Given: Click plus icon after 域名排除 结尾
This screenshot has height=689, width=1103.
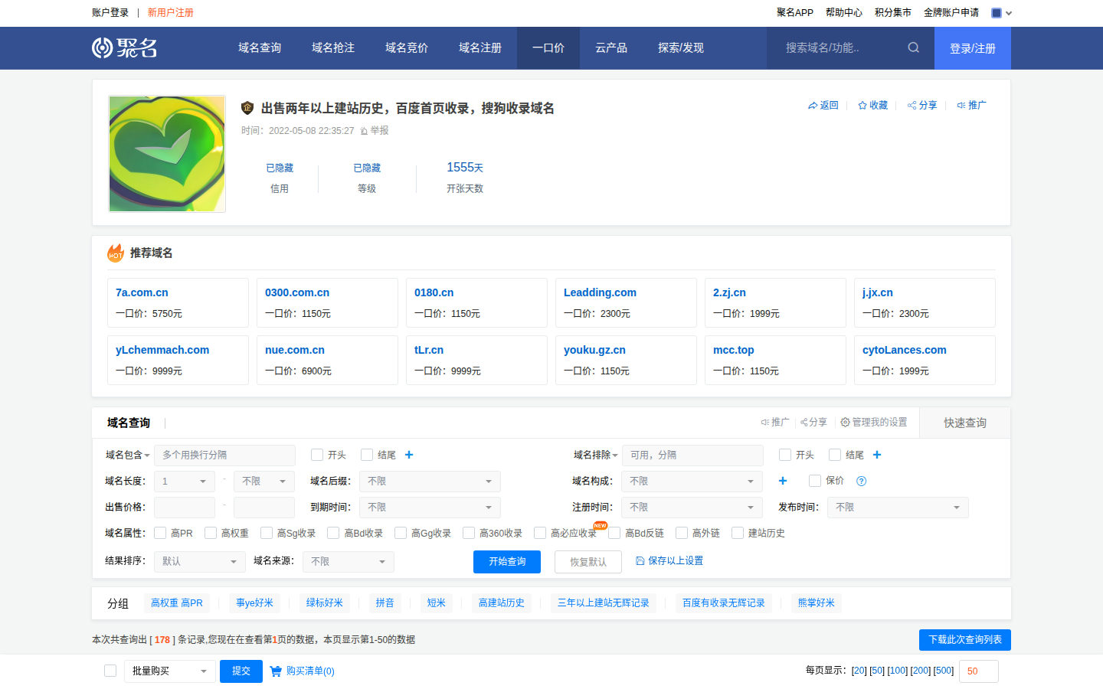Looking at the screenshot, I should tap(877, 455).
